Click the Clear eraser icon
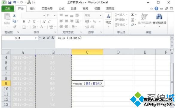Viewport: 176px width, 108px height. pos(132,25)
